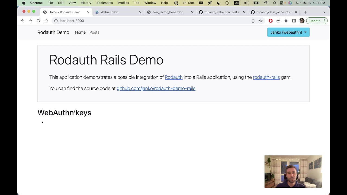Open the Chrome profile avatar
Screen dimensions: 347x195
click(302, 21)
